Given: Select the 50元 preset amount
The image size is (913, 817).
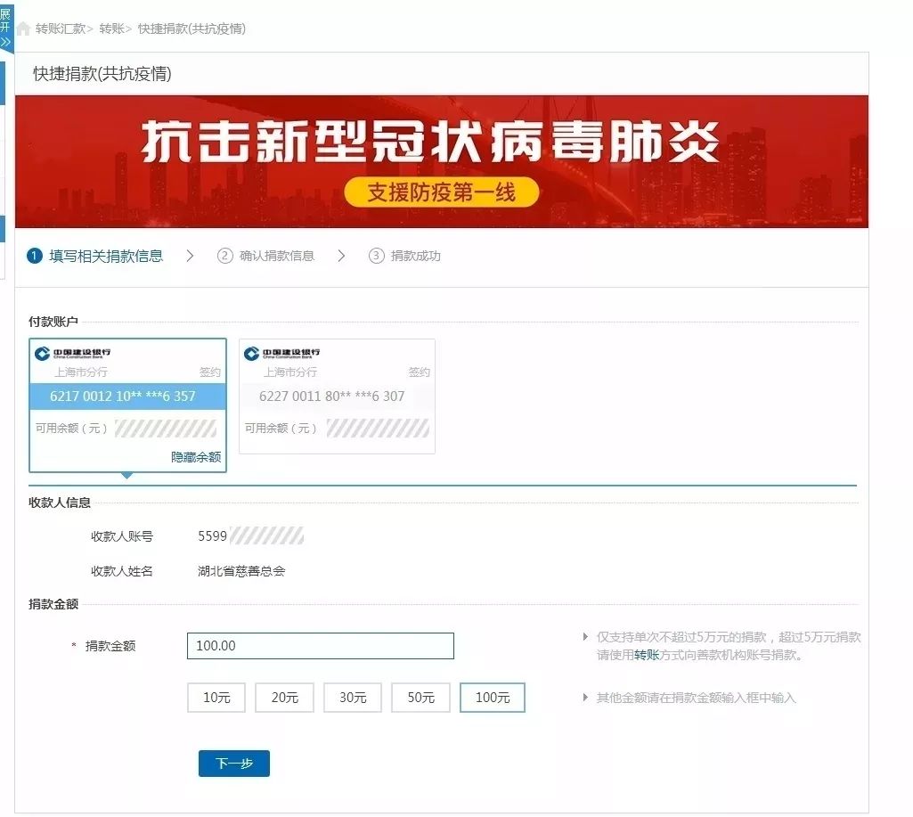Looking at the screenshot, I should (x=420, y=698).
